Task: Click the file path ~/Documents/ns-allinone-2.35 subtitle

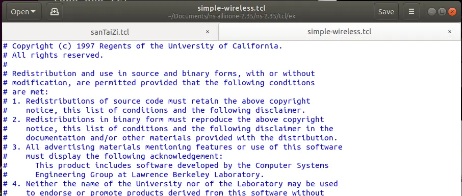Action: point(232,16)
